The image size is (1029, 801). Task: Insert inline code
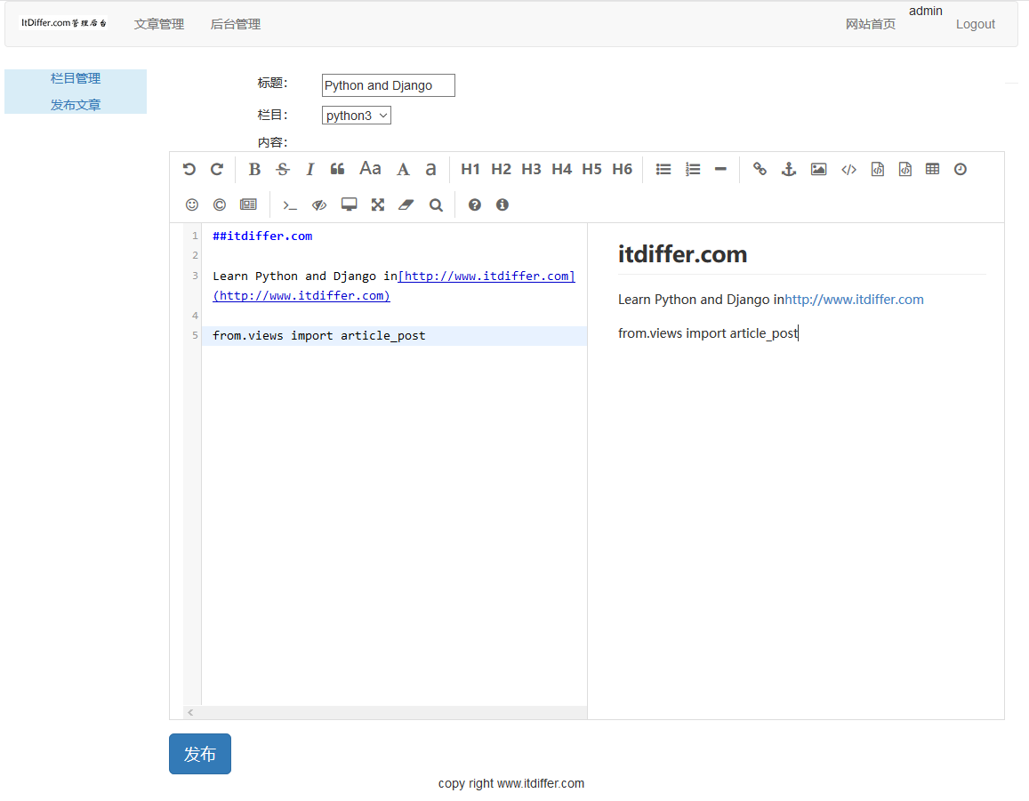[x=848, y=169]
